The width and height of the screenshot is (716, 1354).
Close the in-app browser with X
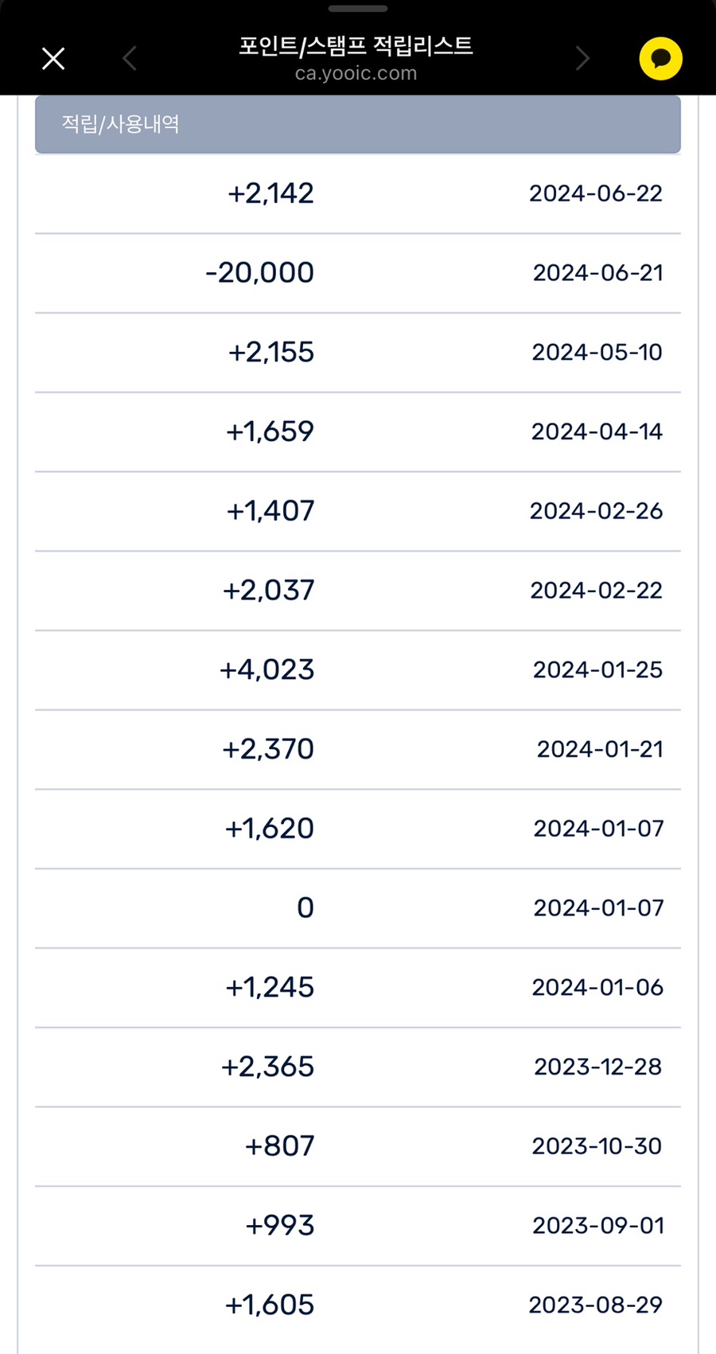53,59
